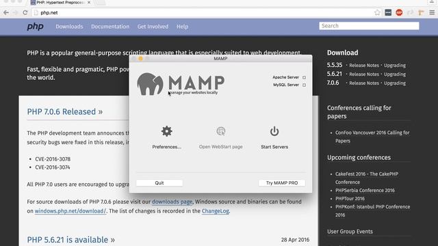Viewport: 438px width, 246px height.
Task: Click the CVE-2016-3074 list item
Action: (x=53, y=167)
